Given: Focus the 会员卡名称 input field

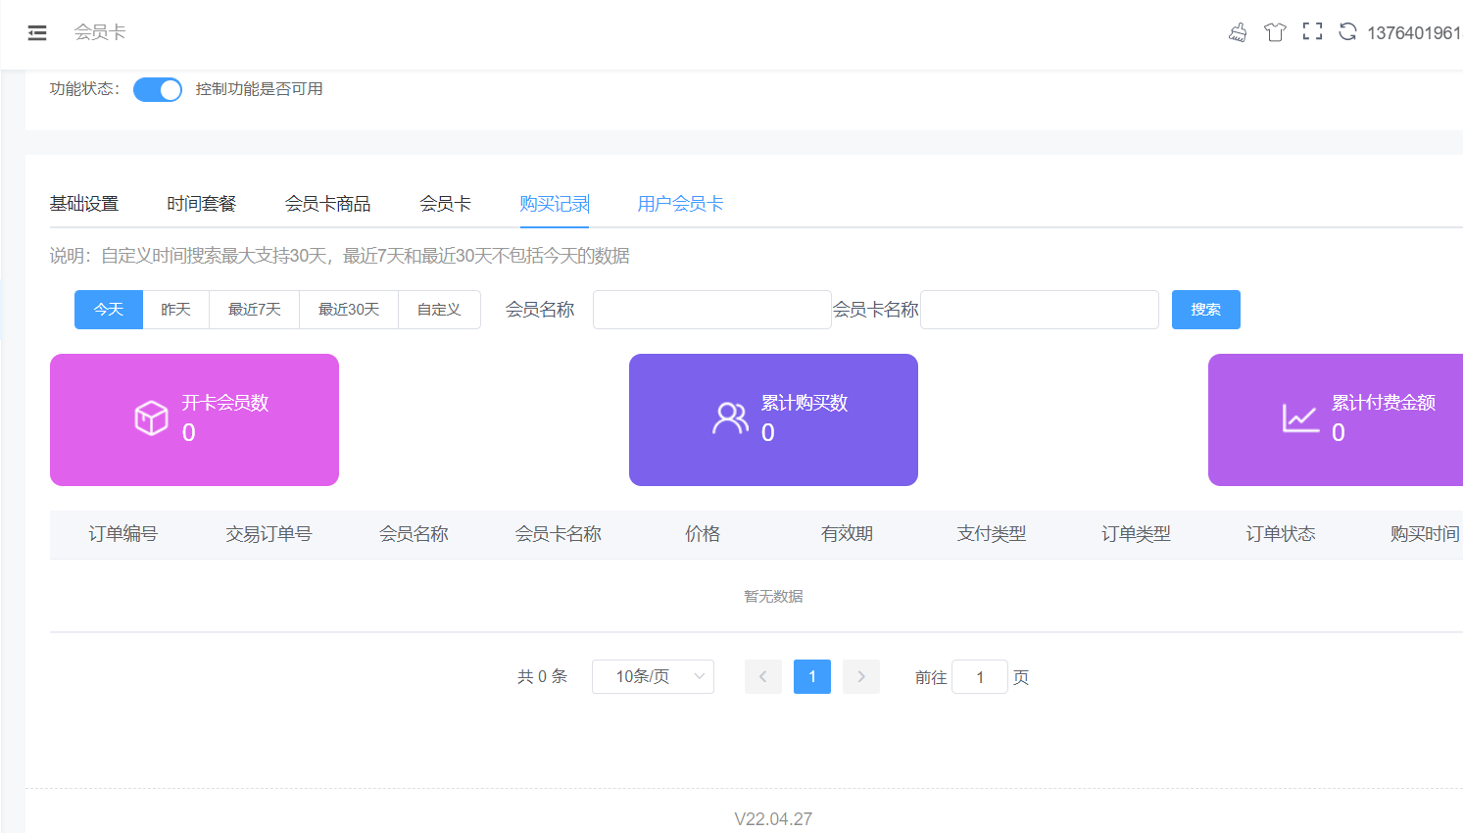Looking at the screenshot, I should [x=1040, y=310].
